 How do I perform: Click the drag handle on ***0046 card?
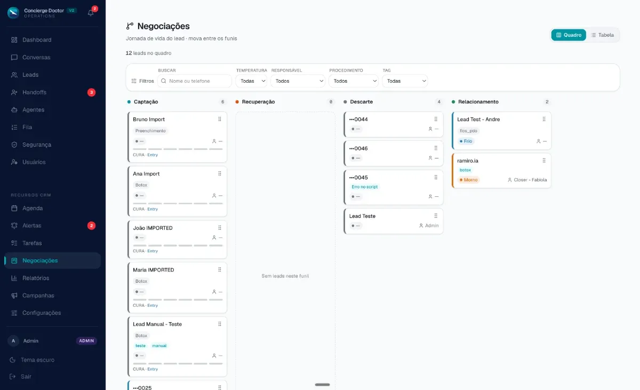pos(436,148)
